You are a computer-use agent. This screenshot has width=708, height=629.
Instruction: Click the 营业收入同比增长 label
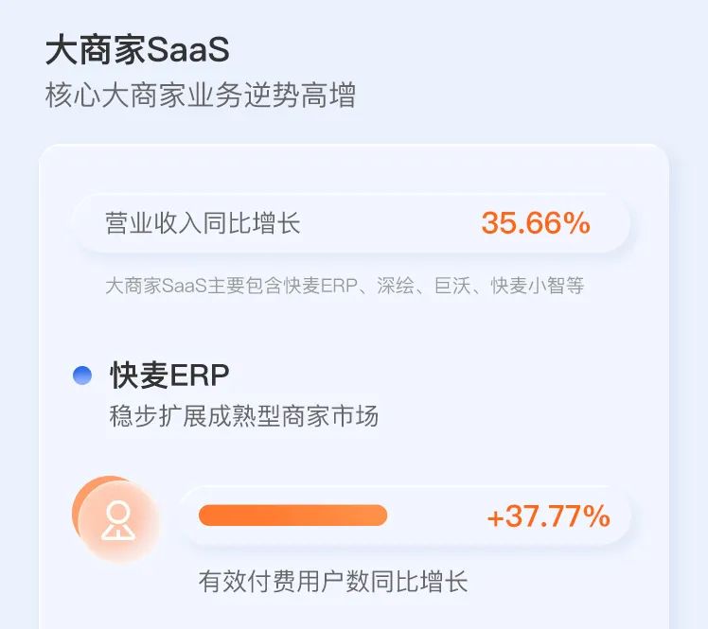203,224
